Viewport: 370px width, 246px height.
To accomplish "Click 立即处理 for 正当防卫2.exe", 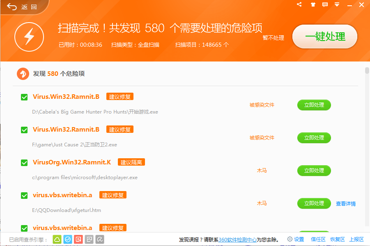I will coord(314,138).
